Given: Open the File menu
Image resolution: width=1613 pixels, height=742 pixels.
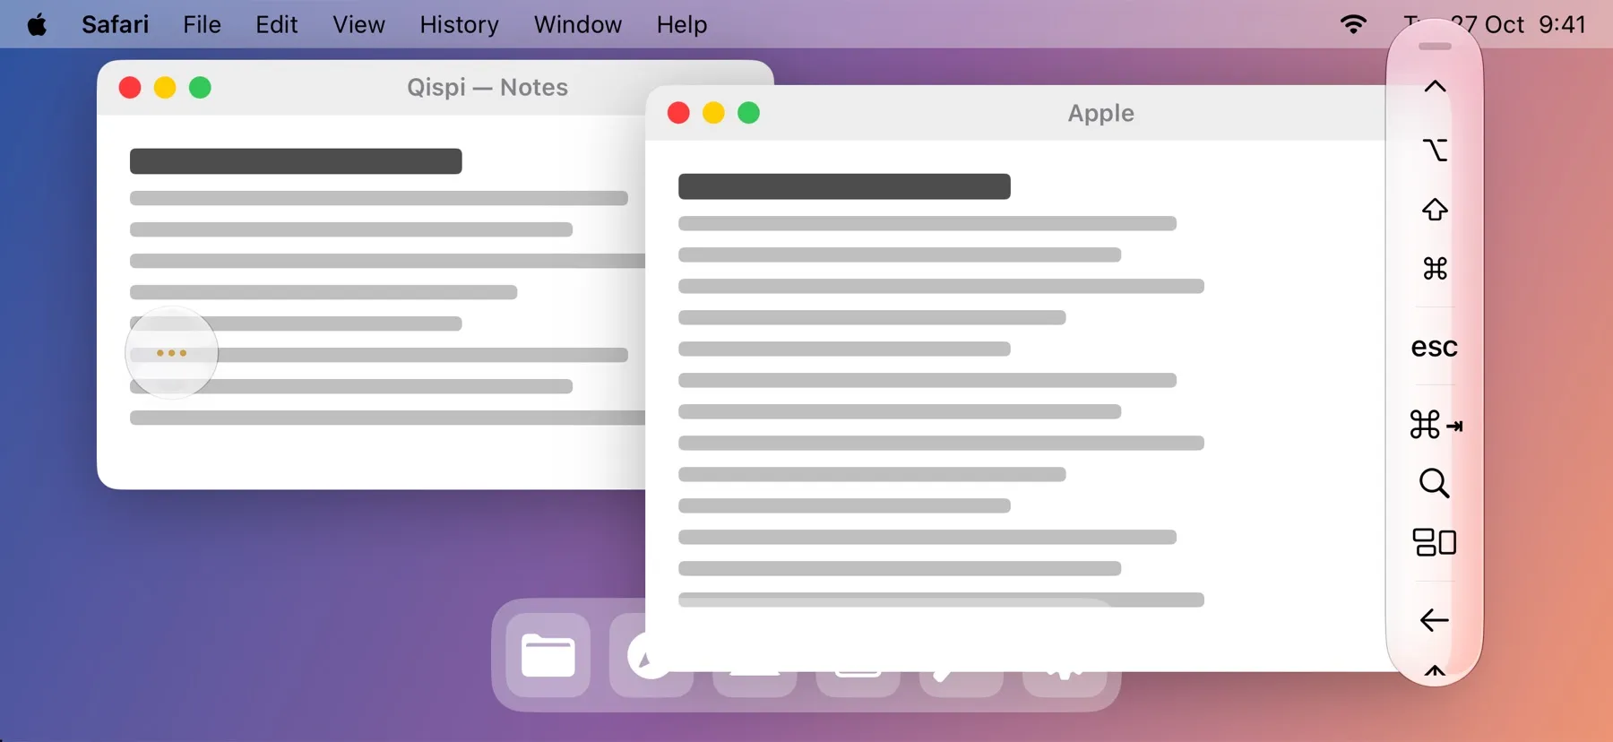Looking at the screenshot, I should tap(202, 24).
